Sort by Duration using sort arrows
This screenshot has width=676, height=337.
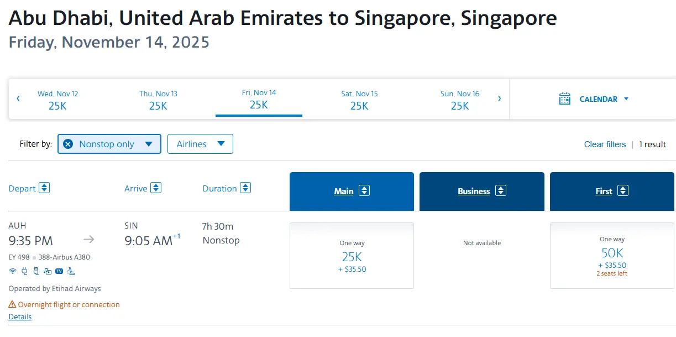(245, 188)
